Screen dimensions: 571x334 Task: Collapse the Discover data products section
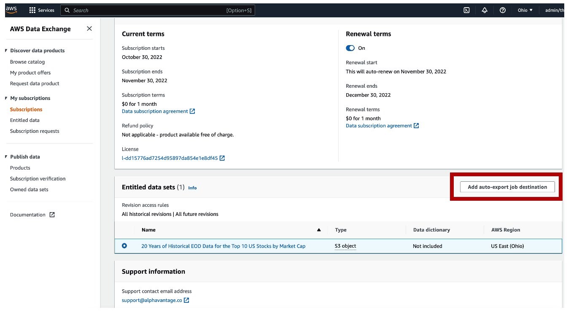tap(6, 51)
